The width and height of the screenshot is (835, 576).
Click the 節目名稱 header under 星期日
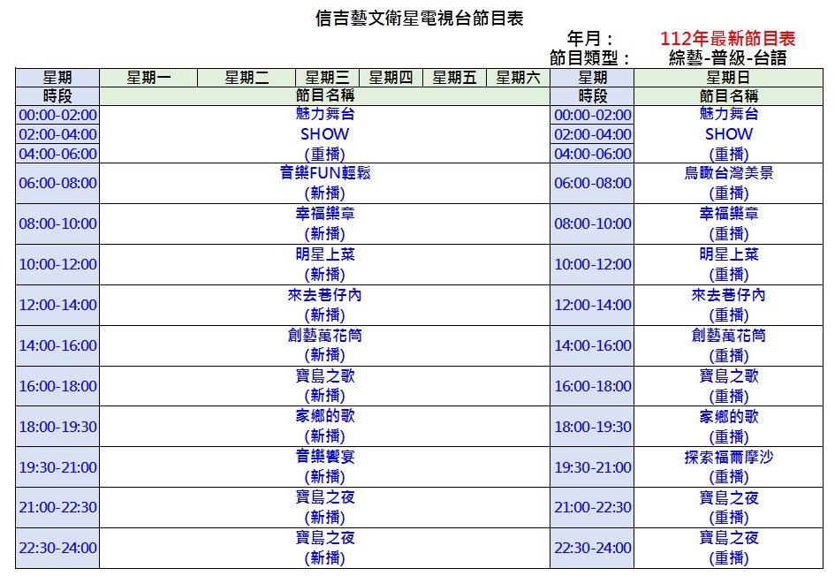tap(728, 95)
